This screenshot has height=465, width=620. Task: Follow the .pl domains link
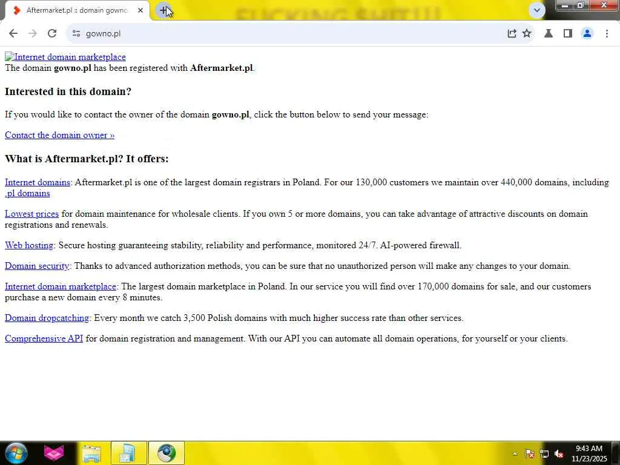27,193
